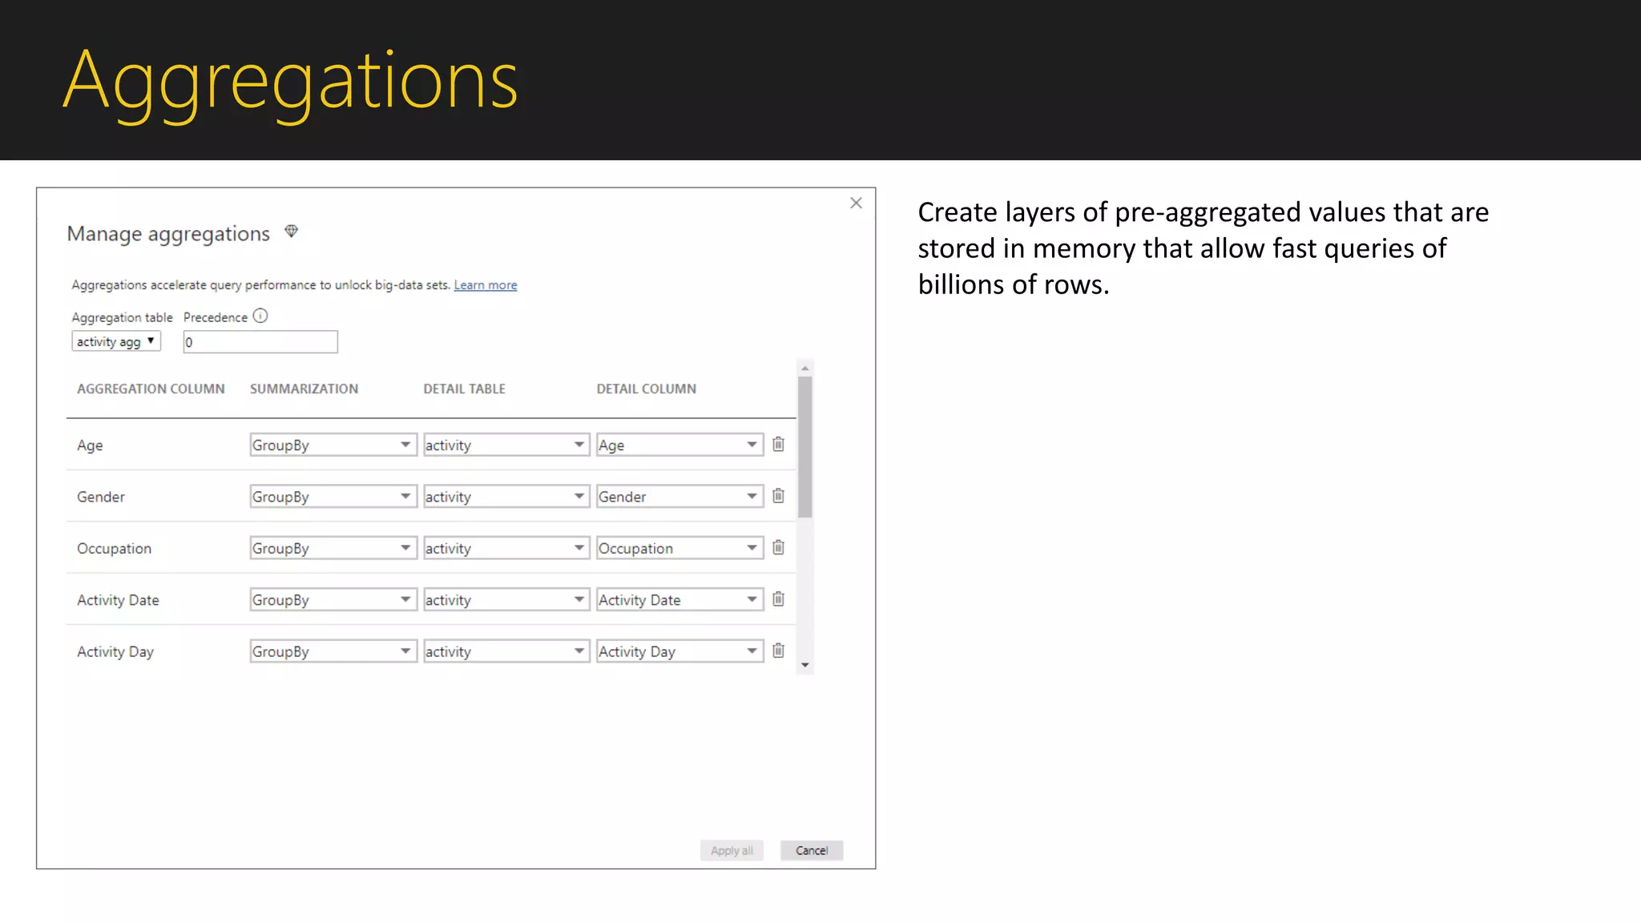Click the scrollbar down arrow

pyautogui.click(x=805, y=665)
